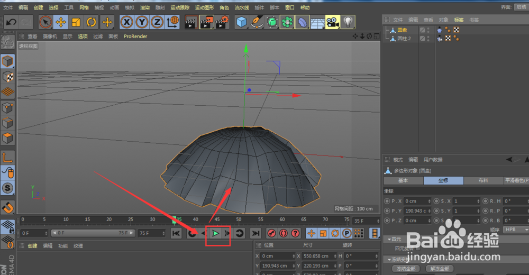This screenshot has width=529, height=275.
Task: Open the Camera objects icon
Action: click(x=333, y=22)
